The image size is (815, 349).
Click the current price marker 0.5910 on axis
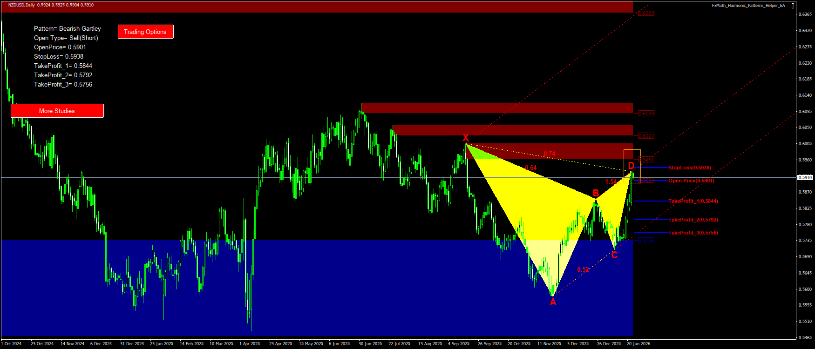pyautogui.click(x=805, y=177)
